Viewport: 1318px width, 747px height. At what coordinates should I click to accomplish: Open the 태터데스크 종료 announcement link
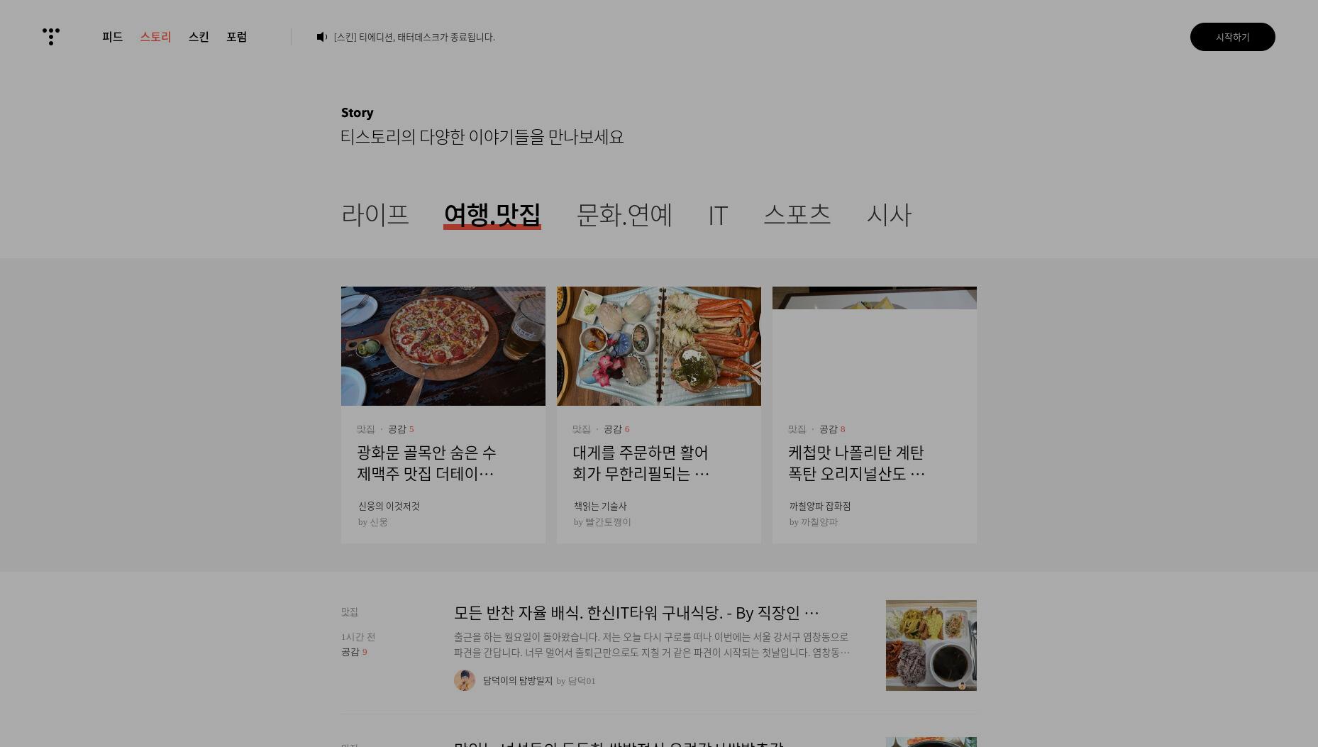414,37
